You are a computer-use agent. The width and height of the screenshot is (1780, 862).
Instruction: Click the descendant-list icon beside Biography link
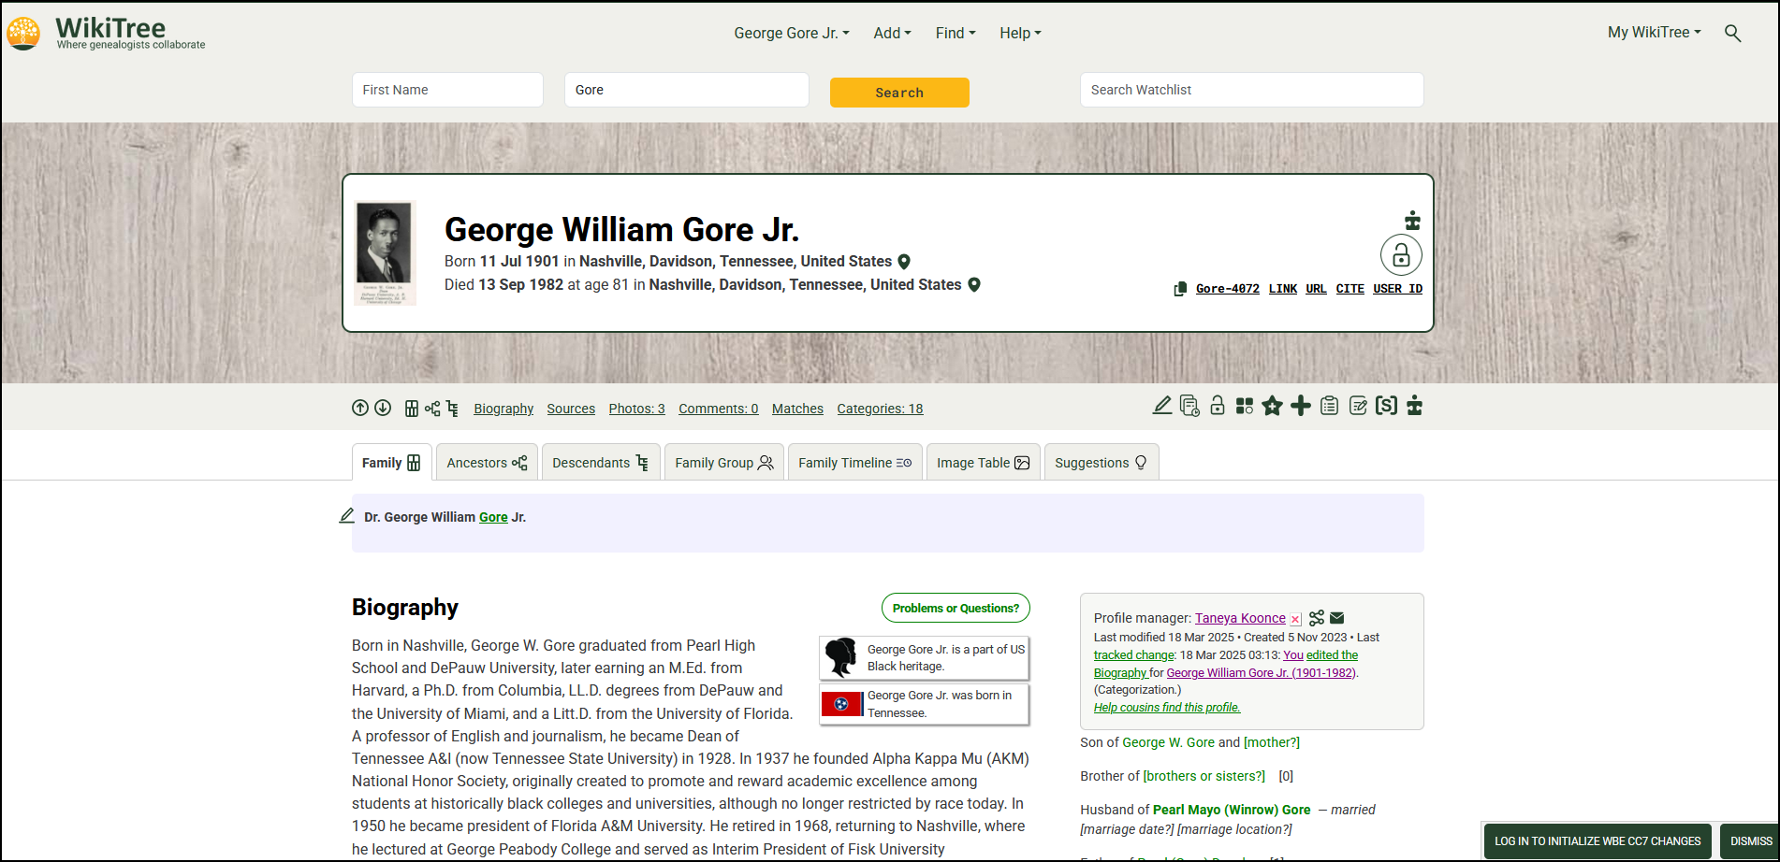point(453,409)
